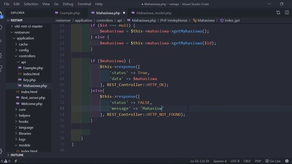Click Mahasiswa.php in the breadcrumb
Viewport: 292px width, 164px height.
coord(144,20)
